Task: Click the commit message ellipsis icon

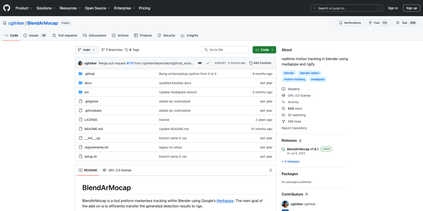Action: tap(200, 63)
